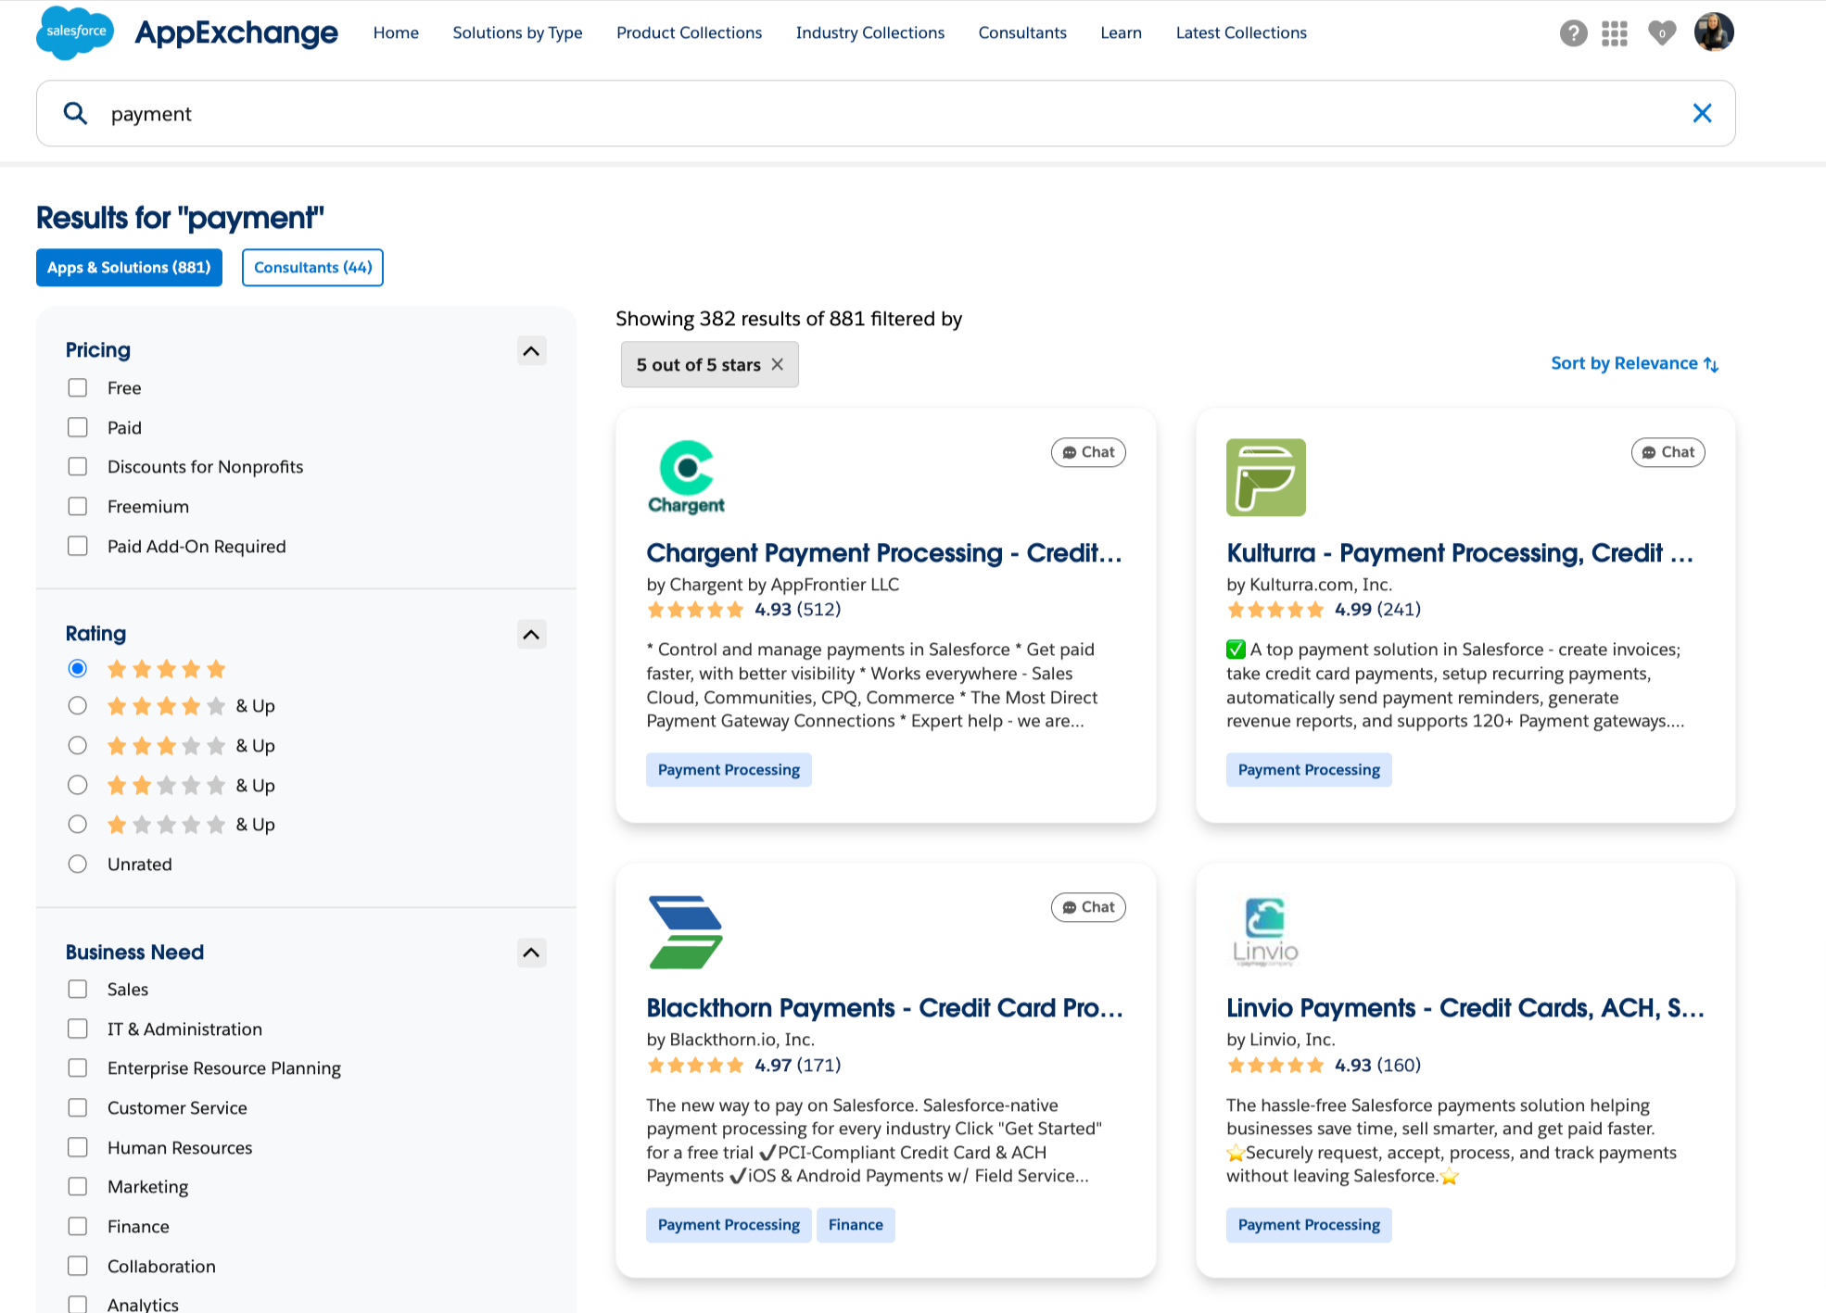Clear the search with the X icon
This screenshot has width=1826, height=1313.
point(1702,113)
